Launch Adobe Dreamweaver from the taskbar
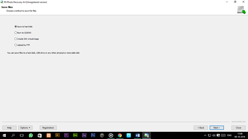The image size is (248, 139). (x=75, y=135)
